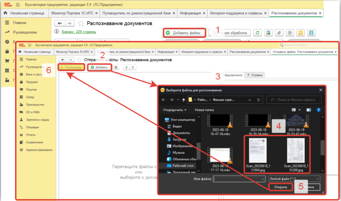Click the orange icon in the outer toolbar
The image size is (341, 201).
[x=300, y=33]
